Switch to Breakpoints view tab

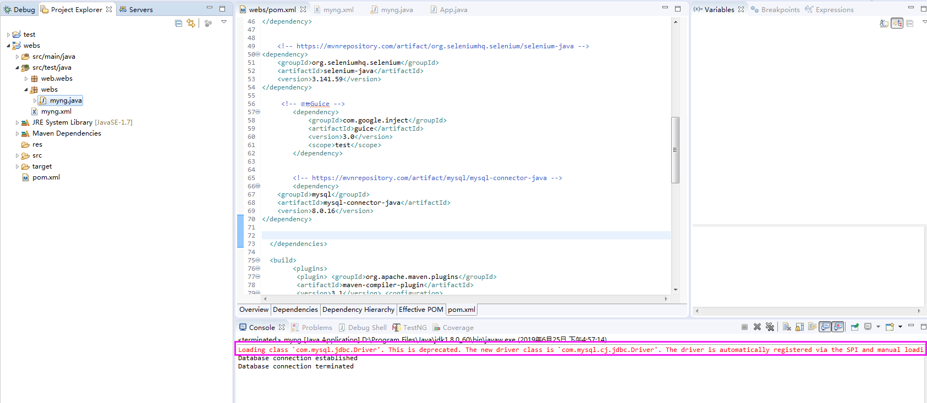pos(776,9)
